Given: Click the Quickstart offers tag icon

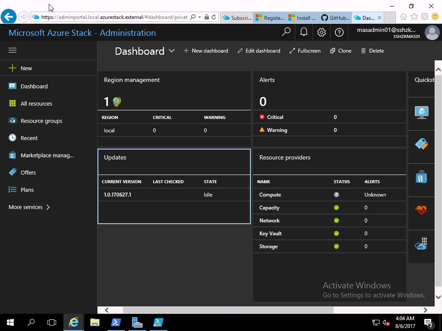Looking at the screenshot, I should (x=421, y=144).
